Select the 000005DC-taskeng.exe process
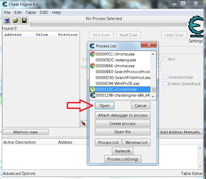The image size is (206, 179). pos(120,60)
